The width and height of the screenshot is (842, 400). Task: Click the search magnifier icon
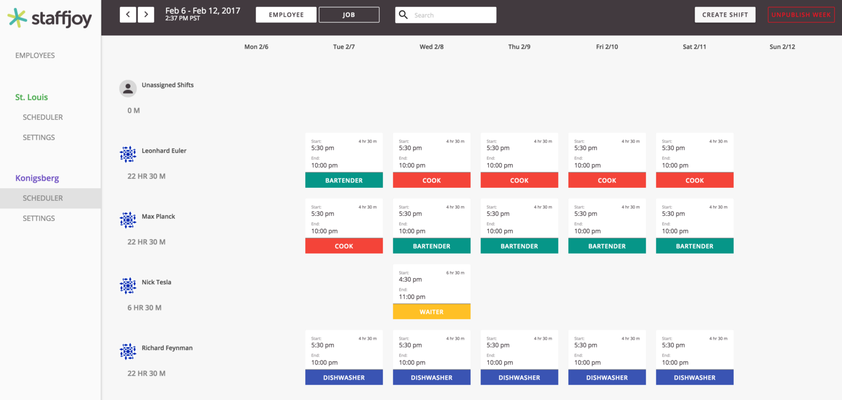pos(404,15)
